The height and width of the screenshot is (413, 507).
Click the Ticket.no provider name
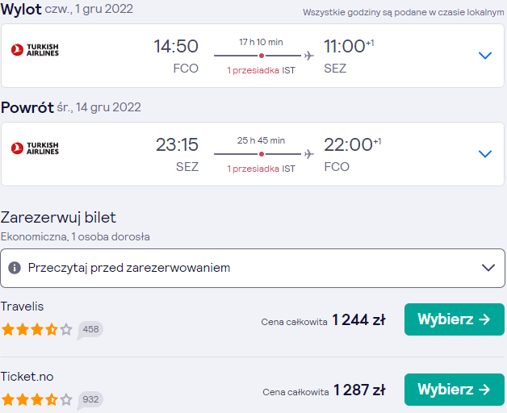27,377
